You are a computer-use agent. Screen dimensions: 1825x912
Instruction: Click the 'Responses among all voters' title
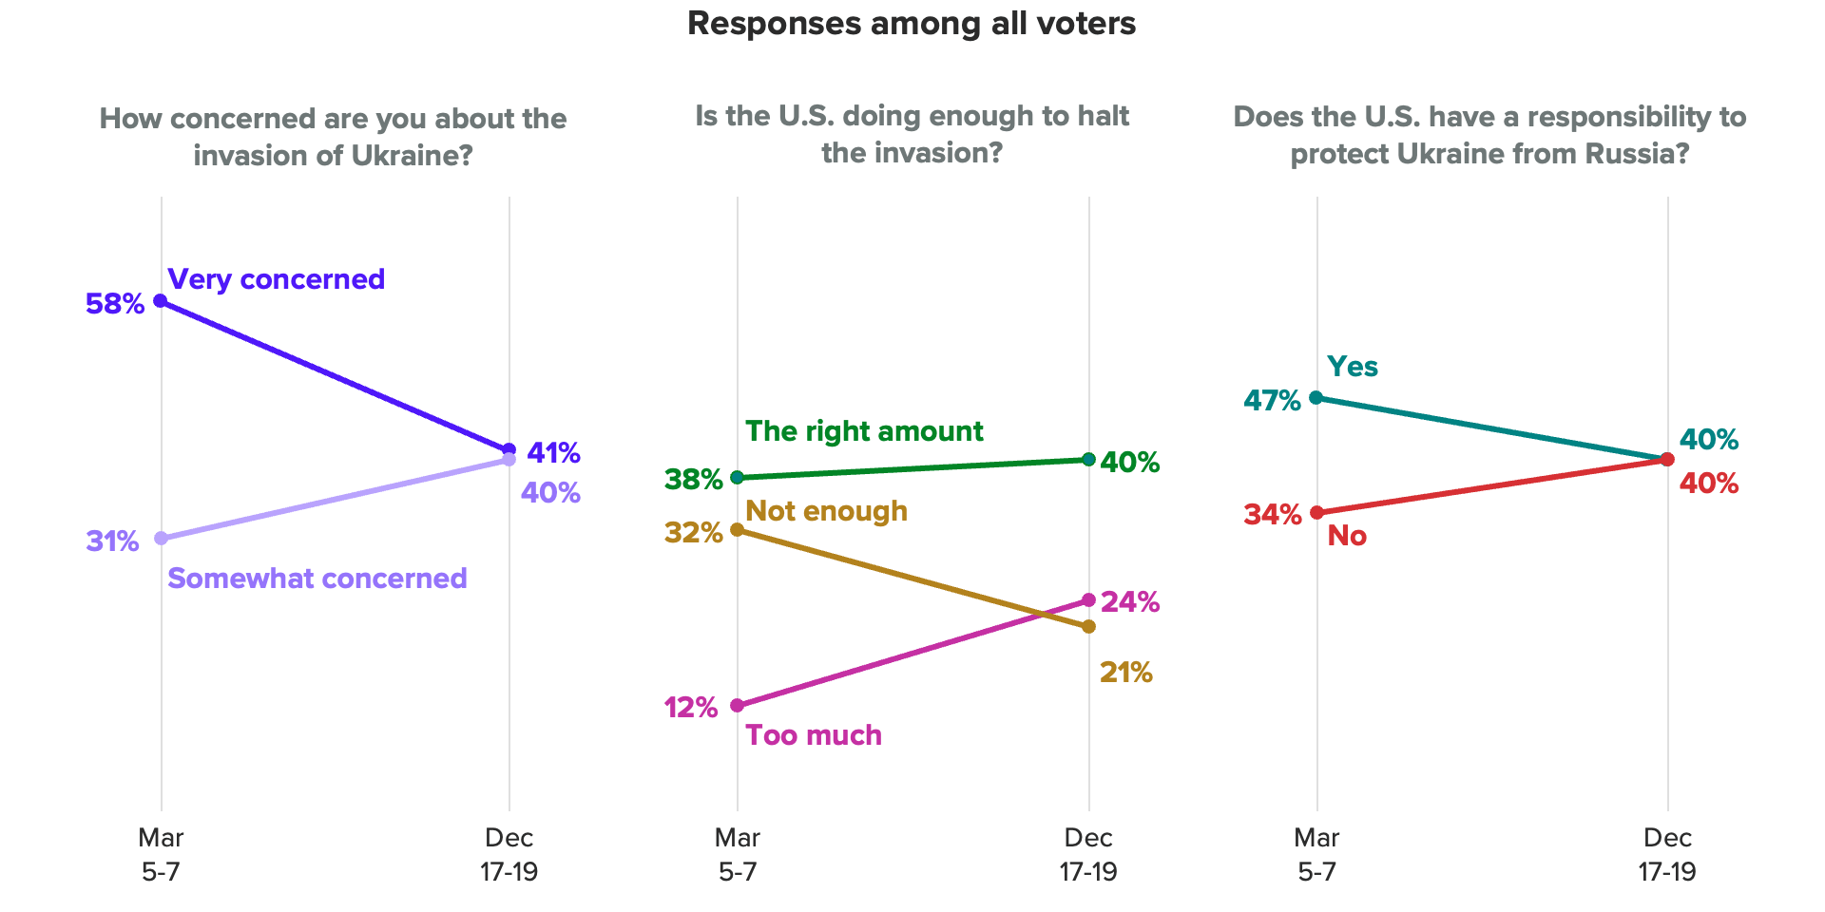click(912, 24)
